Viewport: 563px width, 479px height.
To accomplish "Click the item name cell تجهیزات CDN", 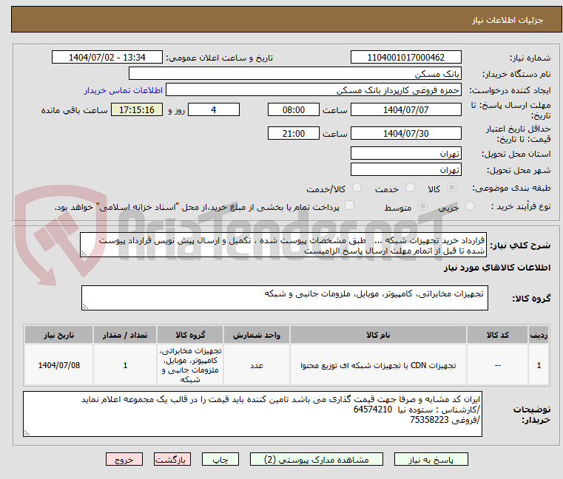I will pos(378,365).
